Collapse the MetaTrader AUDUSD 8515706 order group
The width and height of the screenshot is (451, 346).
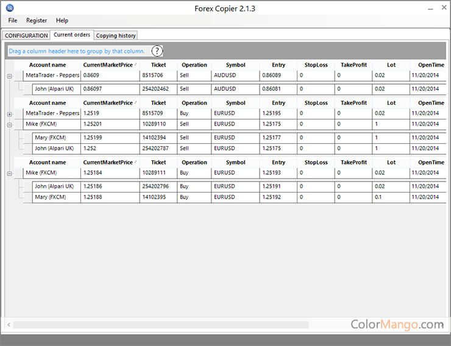coord(10,76)
